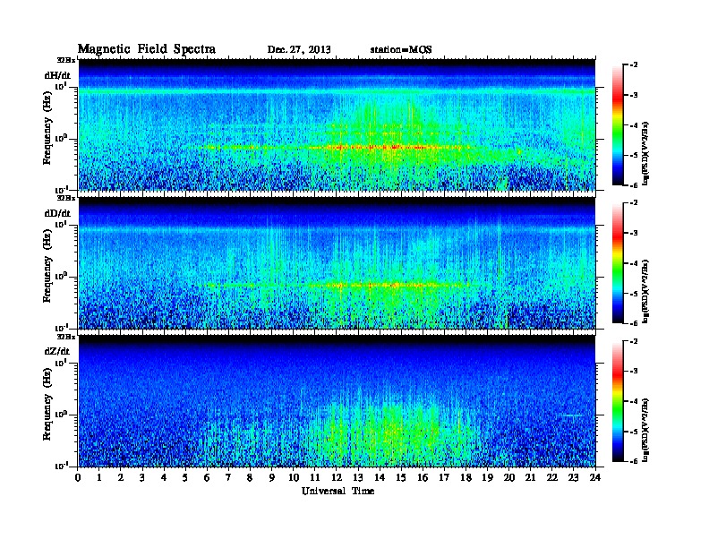This screenshot has height=548, width=709.
Task: Click the time axis tick label "9"
Action: (x=272, y=477)
